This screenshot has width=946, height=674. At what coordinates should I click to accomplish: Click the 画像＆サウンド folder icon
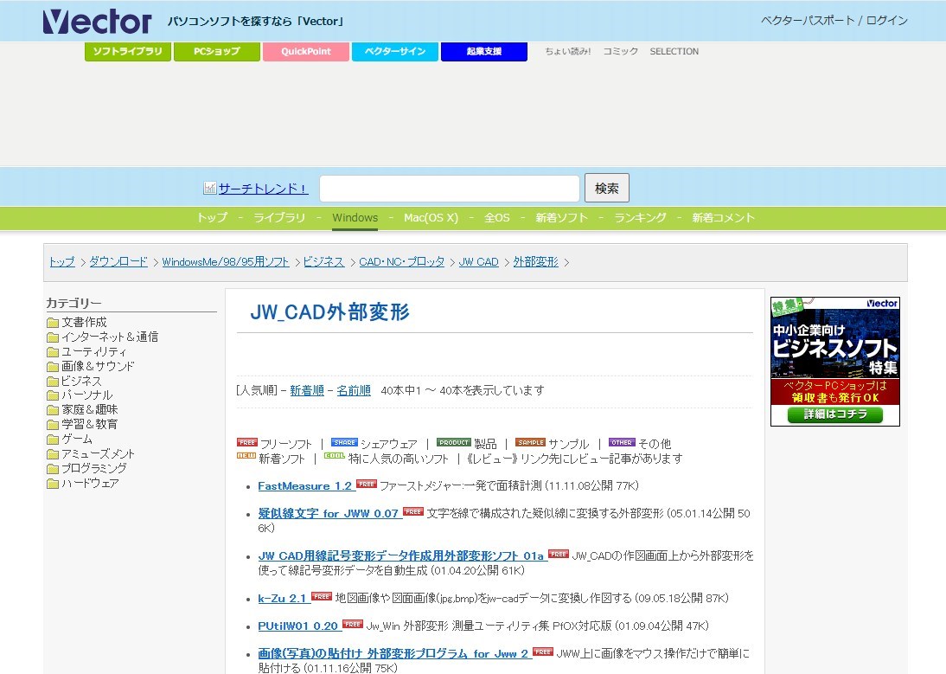click(53, 367)
